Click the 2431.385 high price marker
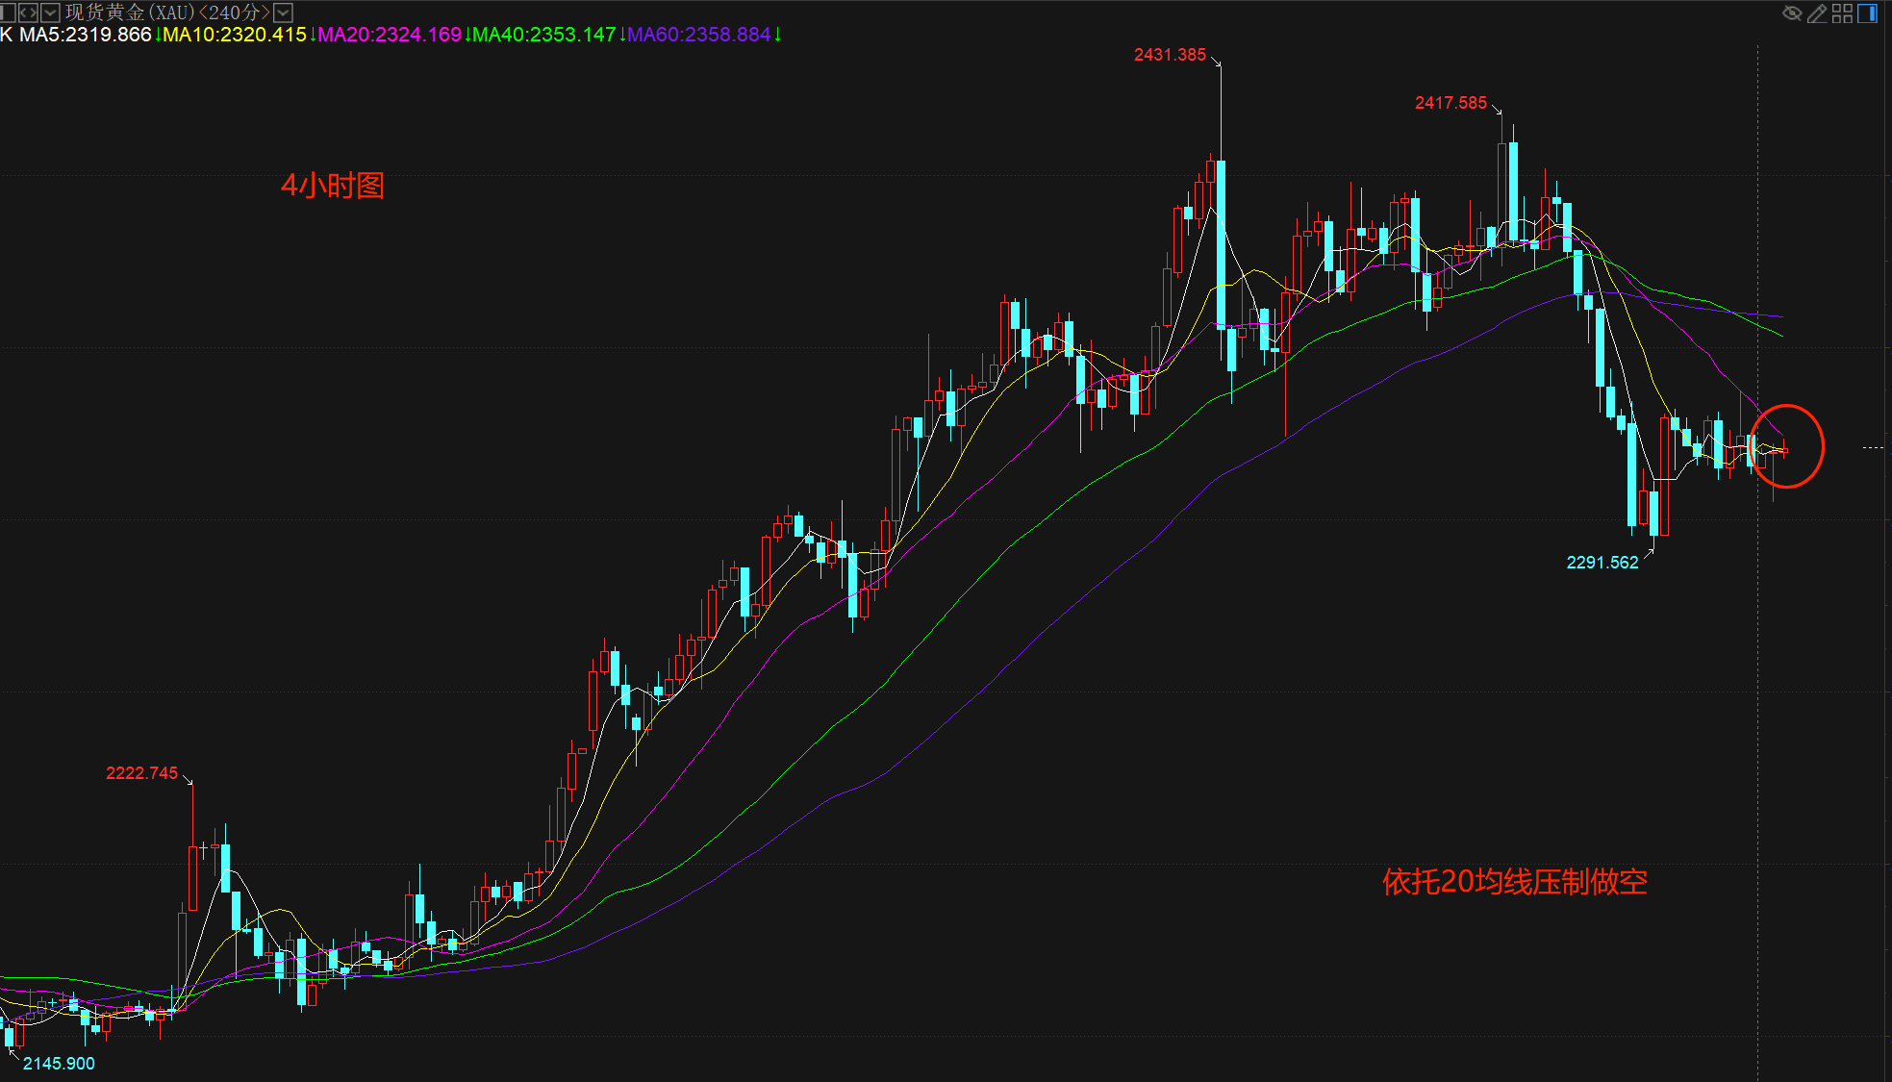Viewport: 1892px width, 1082px height. (x=1170, y=55)
